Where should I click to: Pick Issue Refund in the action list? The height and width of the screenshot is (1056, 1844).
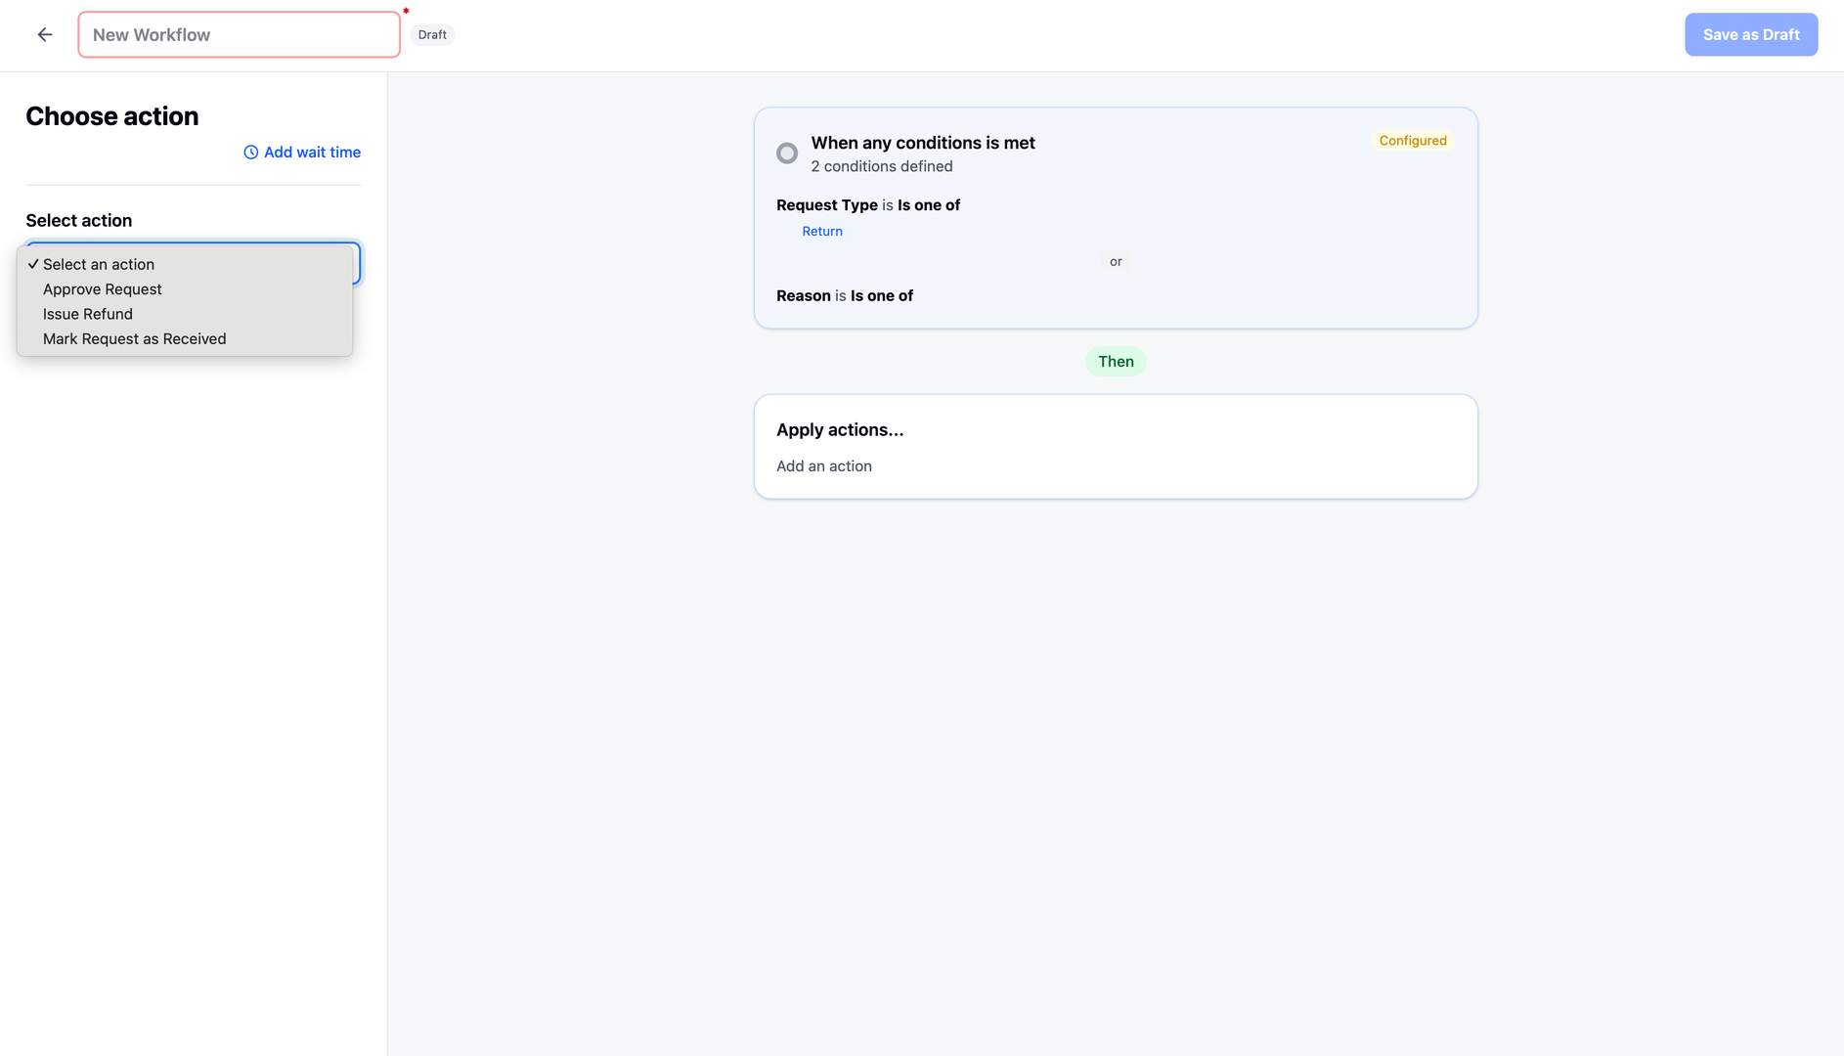tap(88, 314)
